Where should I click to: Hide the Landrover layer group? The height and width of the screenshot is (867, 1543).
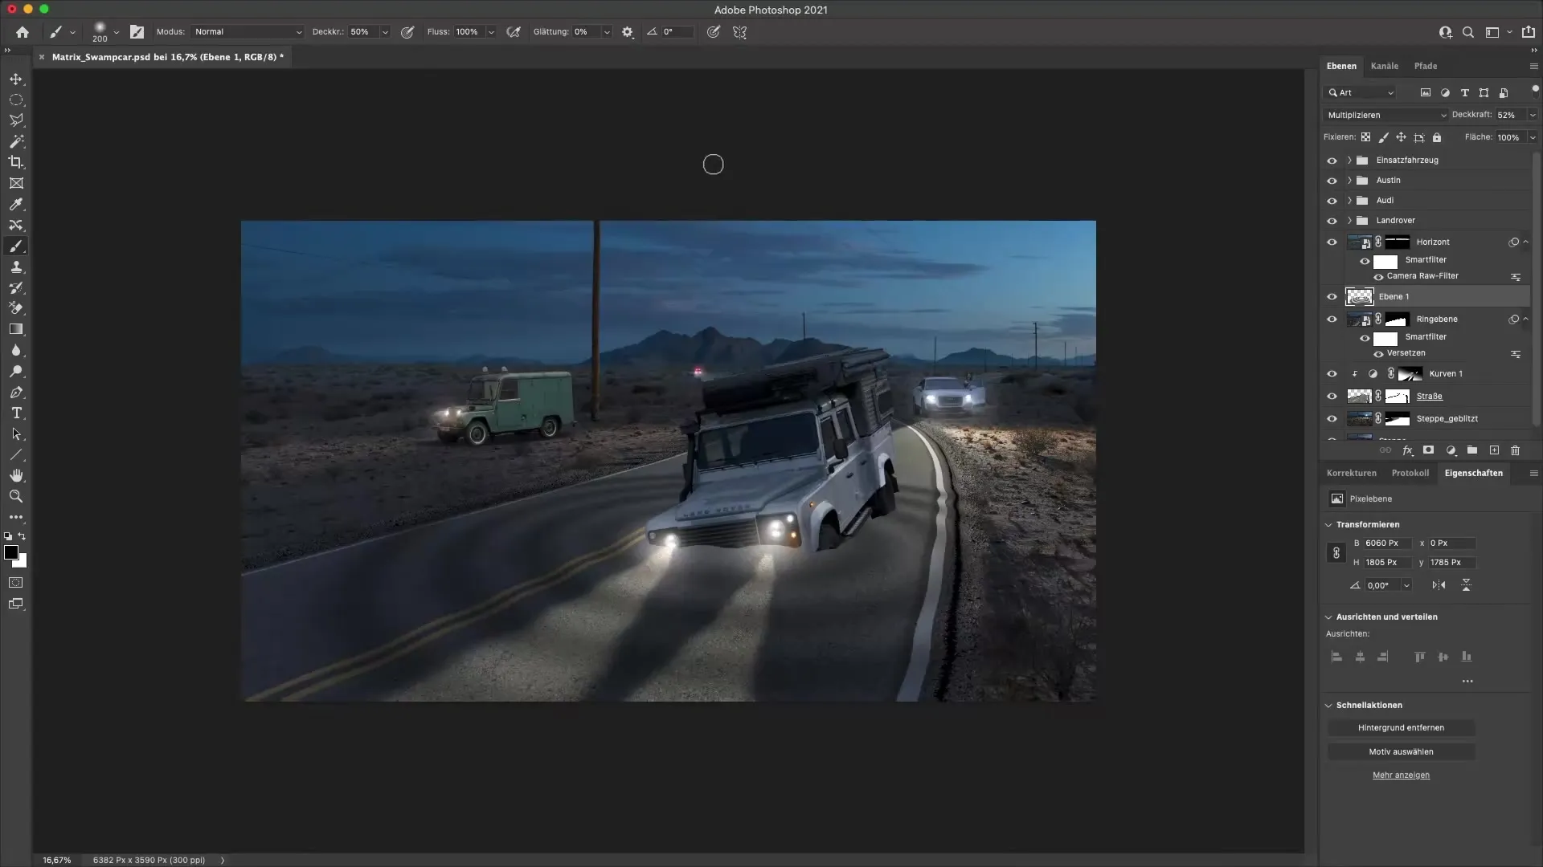pyautogui.click(x=1332, y=220)
